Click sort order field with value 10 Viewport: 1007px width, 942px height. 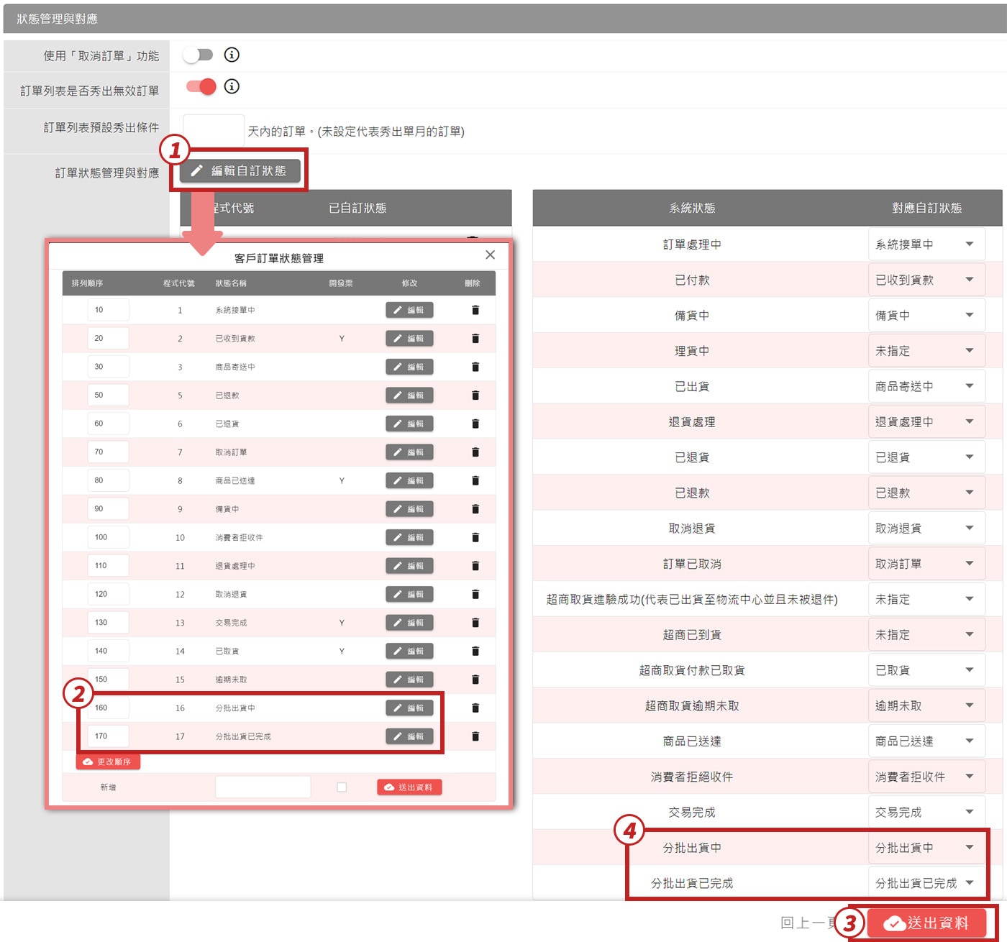tap(108, 310)
